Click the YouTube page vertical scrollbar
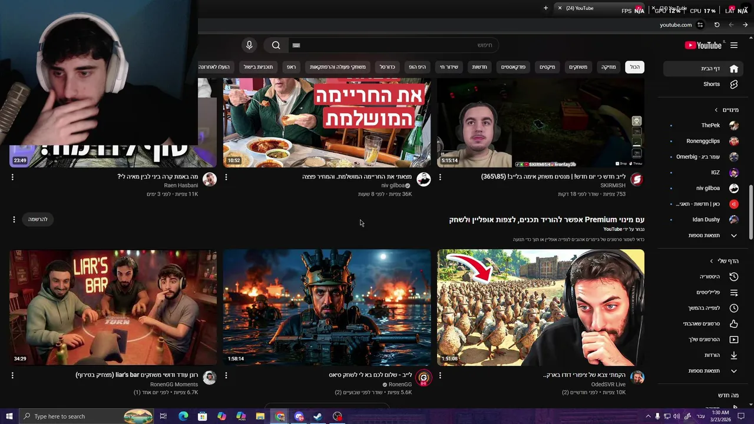Screen dimensions: 754x424 pos(750,212)
